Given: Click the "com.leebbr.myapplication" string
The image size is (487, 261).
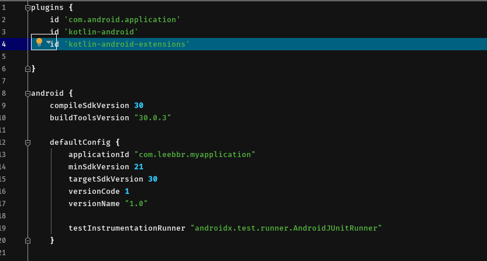Looking at the screenshot, I should tap(195, 154).
